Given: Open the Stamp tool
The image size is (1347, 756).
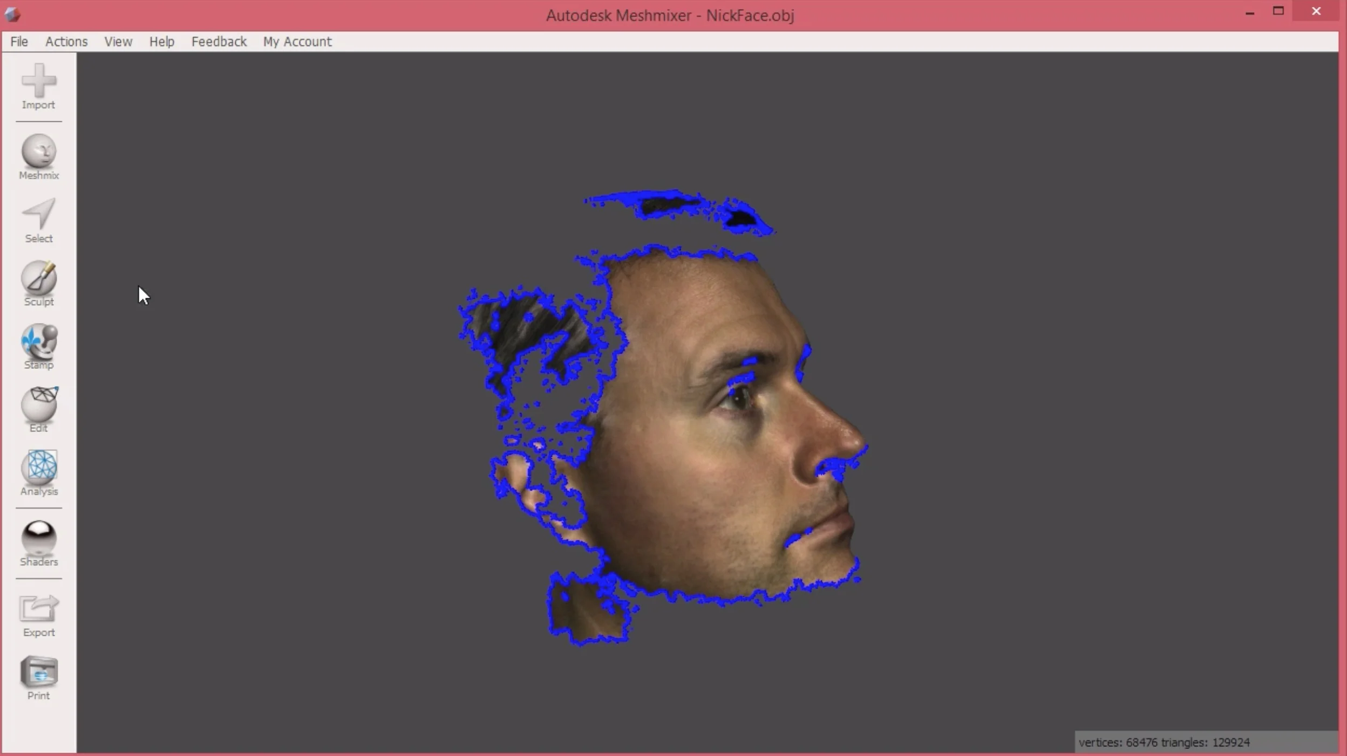Looking at the screenshot, I should tap(38, 347).
